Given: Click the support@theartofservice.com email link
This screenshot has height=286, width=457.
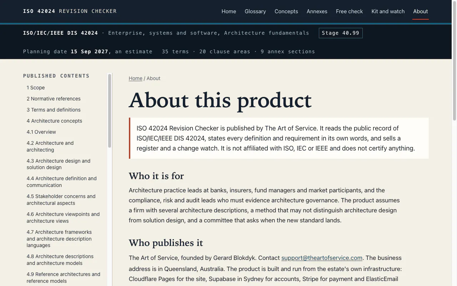Looking at the screenshot, I should coord(322,258).
